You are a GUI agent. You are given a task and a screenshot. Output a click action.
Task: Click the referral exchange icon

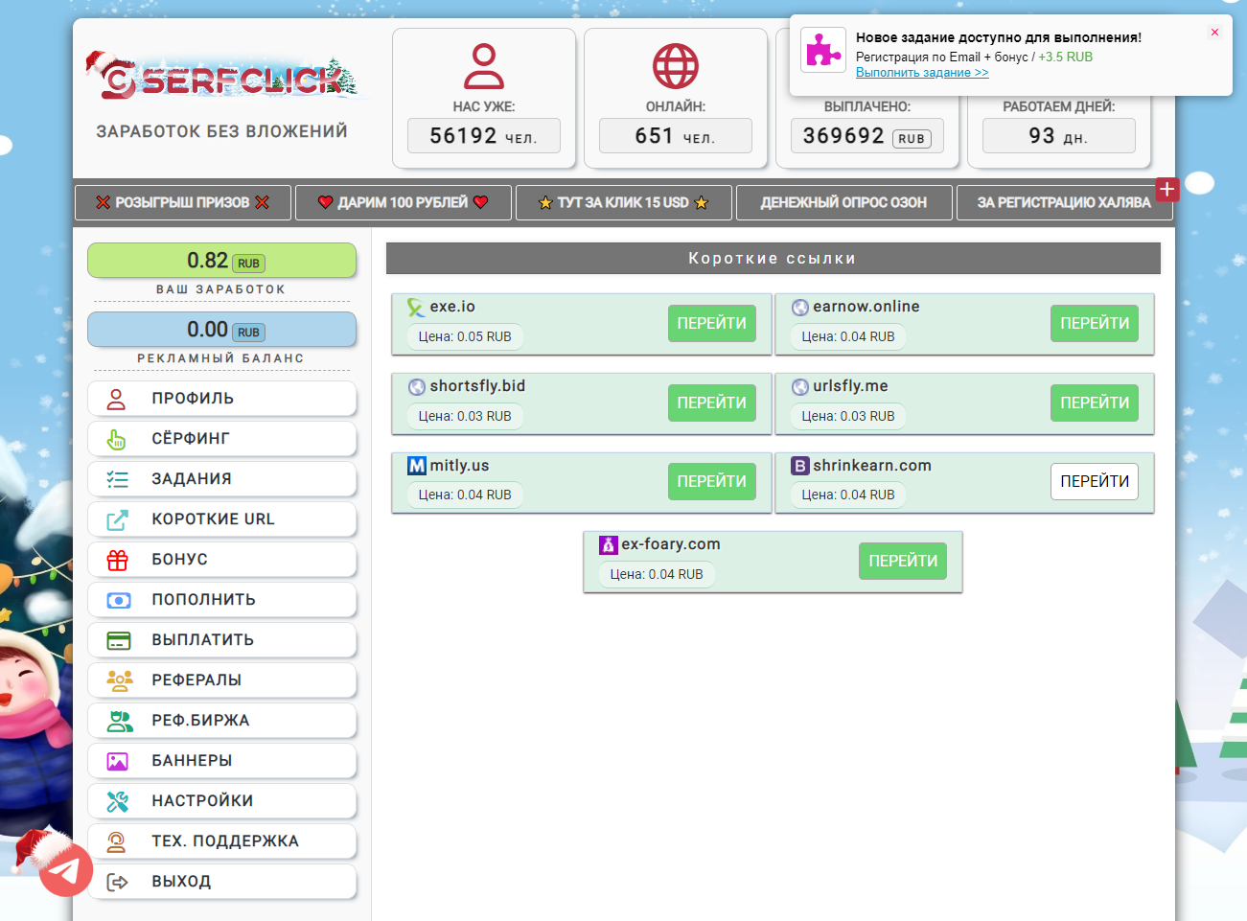[119, 721]
